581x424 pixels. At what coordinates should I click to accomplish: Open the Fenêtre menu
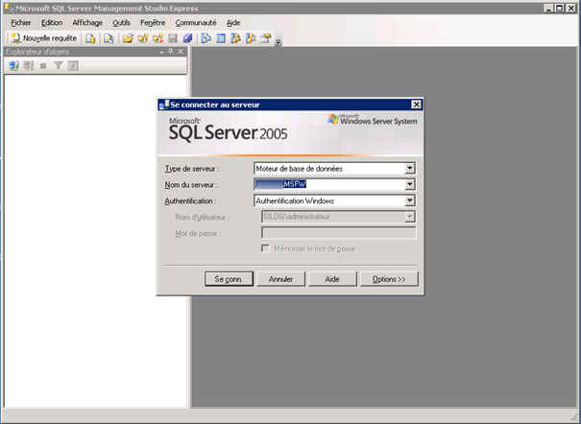tap(153, 23)
